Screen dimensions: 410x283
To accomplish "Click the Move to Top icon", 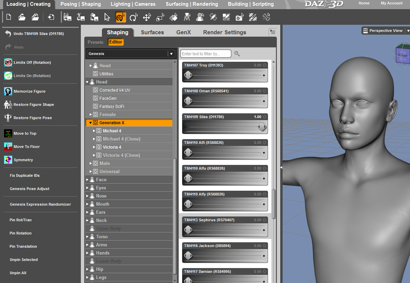I will tap(8, 133).
